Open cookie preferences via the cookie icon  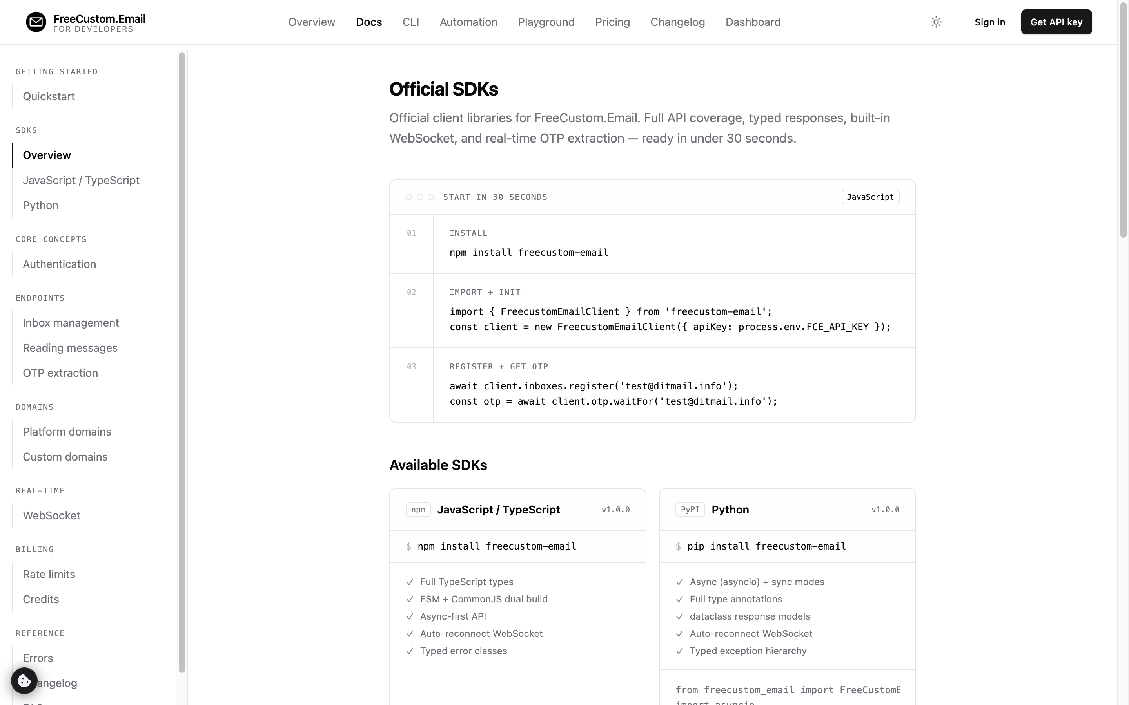click(24, 681)
